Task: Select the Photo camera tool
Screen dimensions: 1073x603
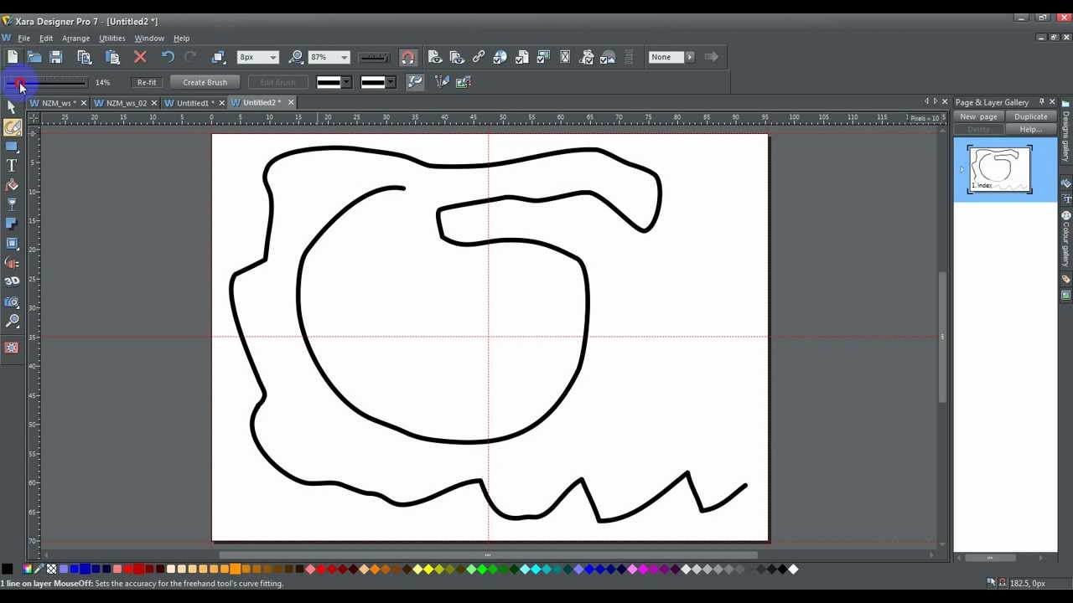Action: pyautogui.click(x=12, y=301)
